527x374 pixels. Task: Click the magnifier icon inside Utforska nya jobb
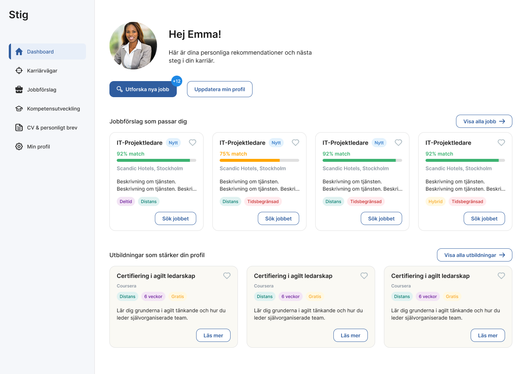[120, 89]
